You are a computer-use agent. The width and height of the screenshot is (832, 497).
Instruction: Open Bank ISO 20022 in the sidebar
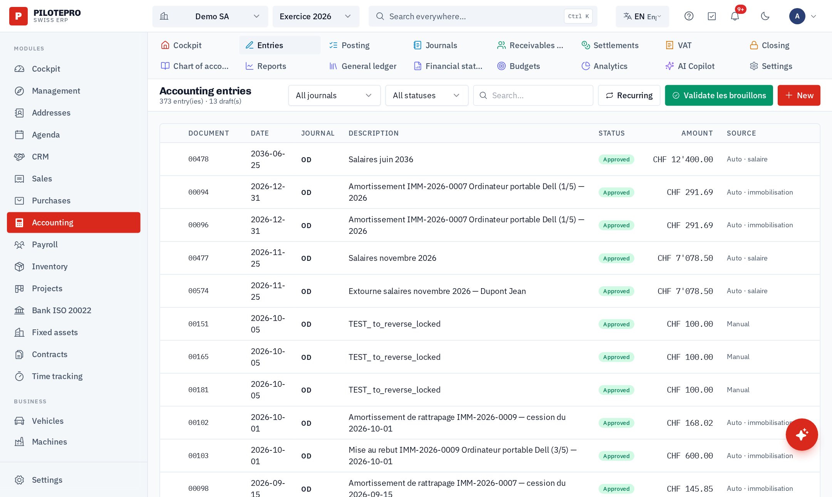(x=74, y=310)
